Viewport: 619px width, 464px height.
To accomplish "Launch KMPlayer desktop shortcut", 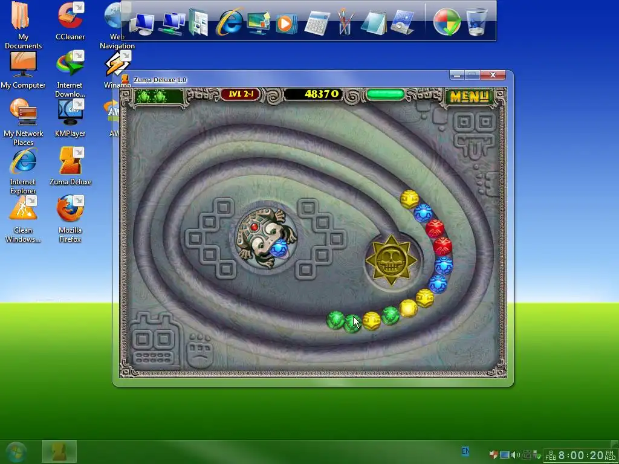I will 70,118.
